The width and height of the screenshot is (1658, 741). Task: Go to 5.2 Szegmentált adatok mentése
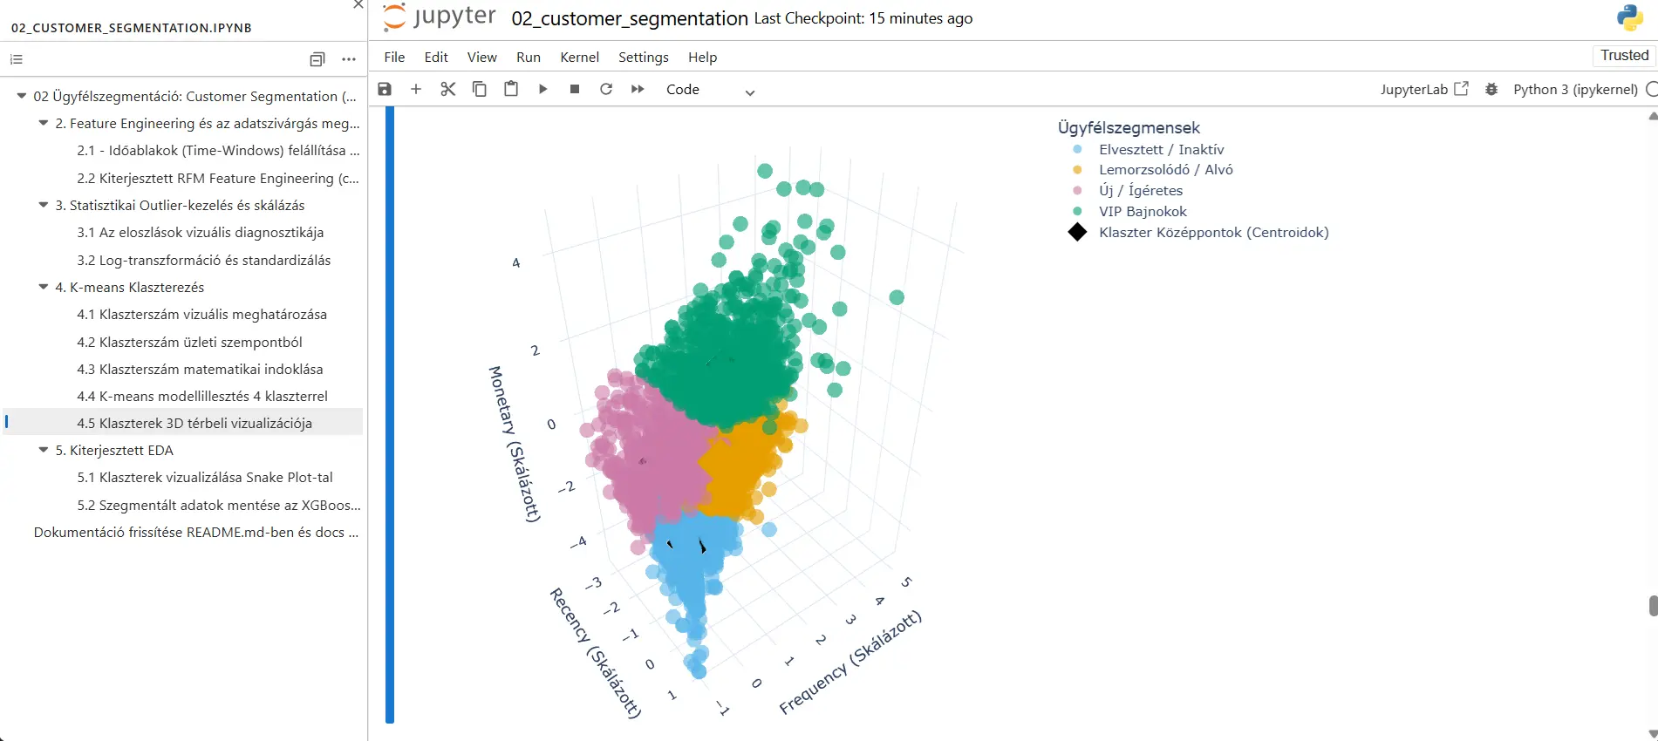coord(219,505)
